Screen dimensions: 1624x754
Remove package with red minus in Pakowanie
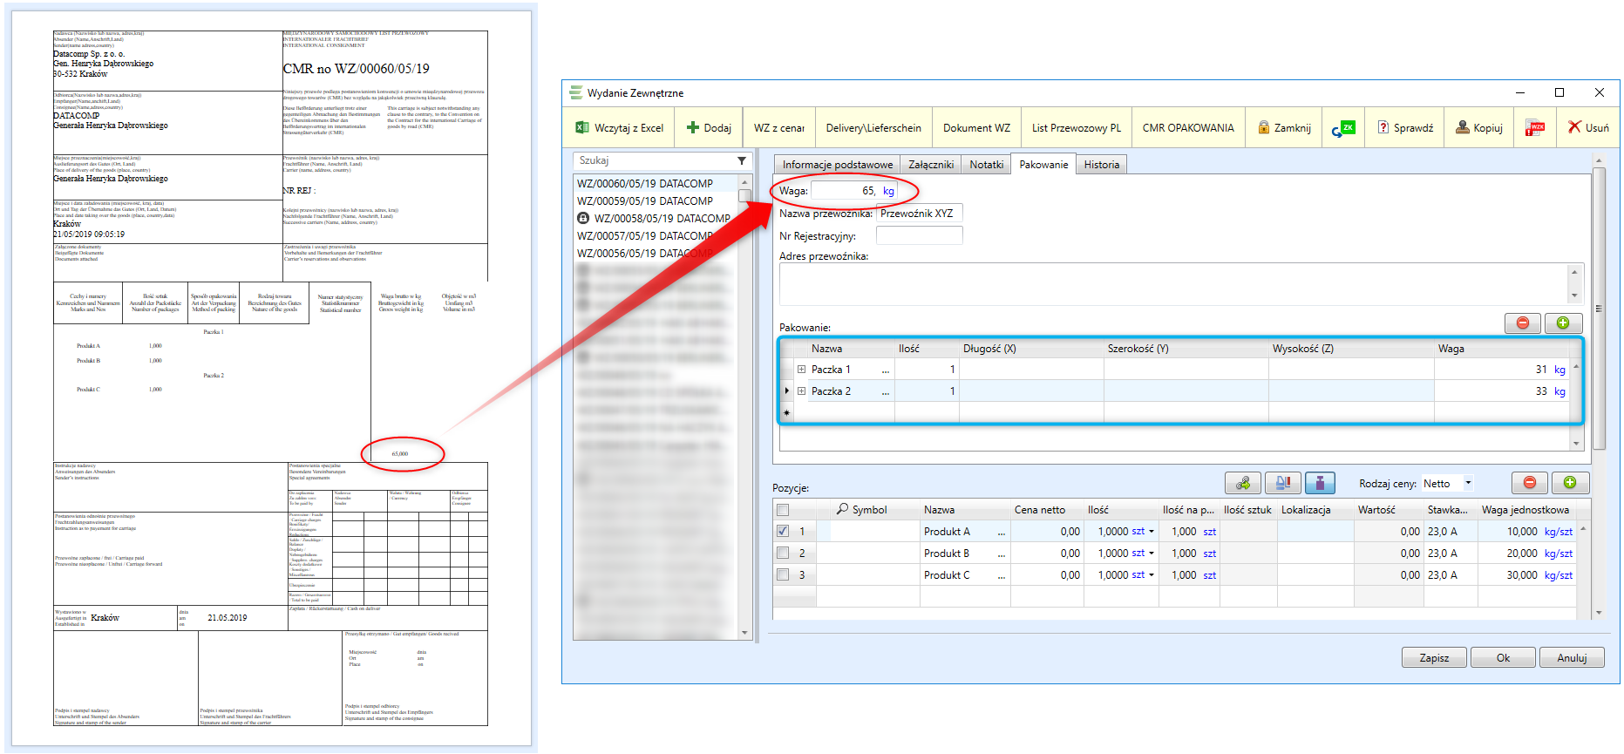coord(1522,323)
